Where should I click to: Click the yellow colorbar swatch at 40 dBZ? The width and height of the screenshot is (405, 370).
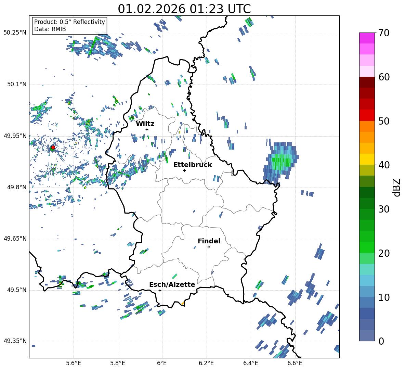click(x=367, y=159)
